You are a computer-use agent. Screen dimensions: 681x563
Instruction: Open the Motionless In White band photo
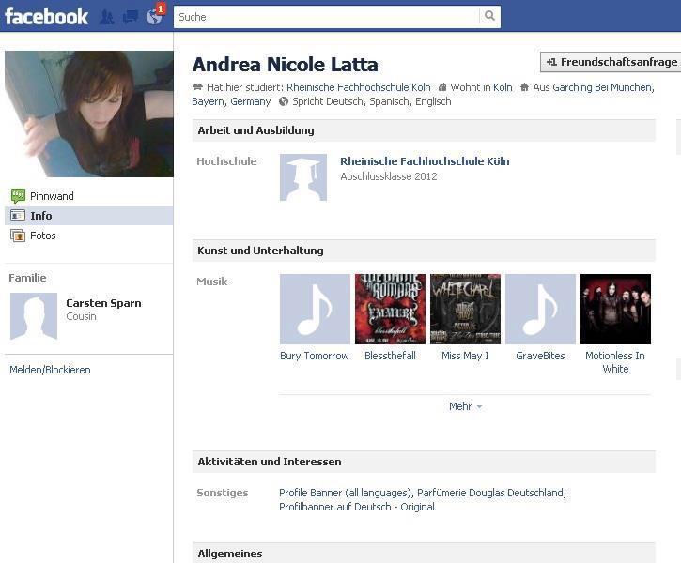tap(615, 309)
